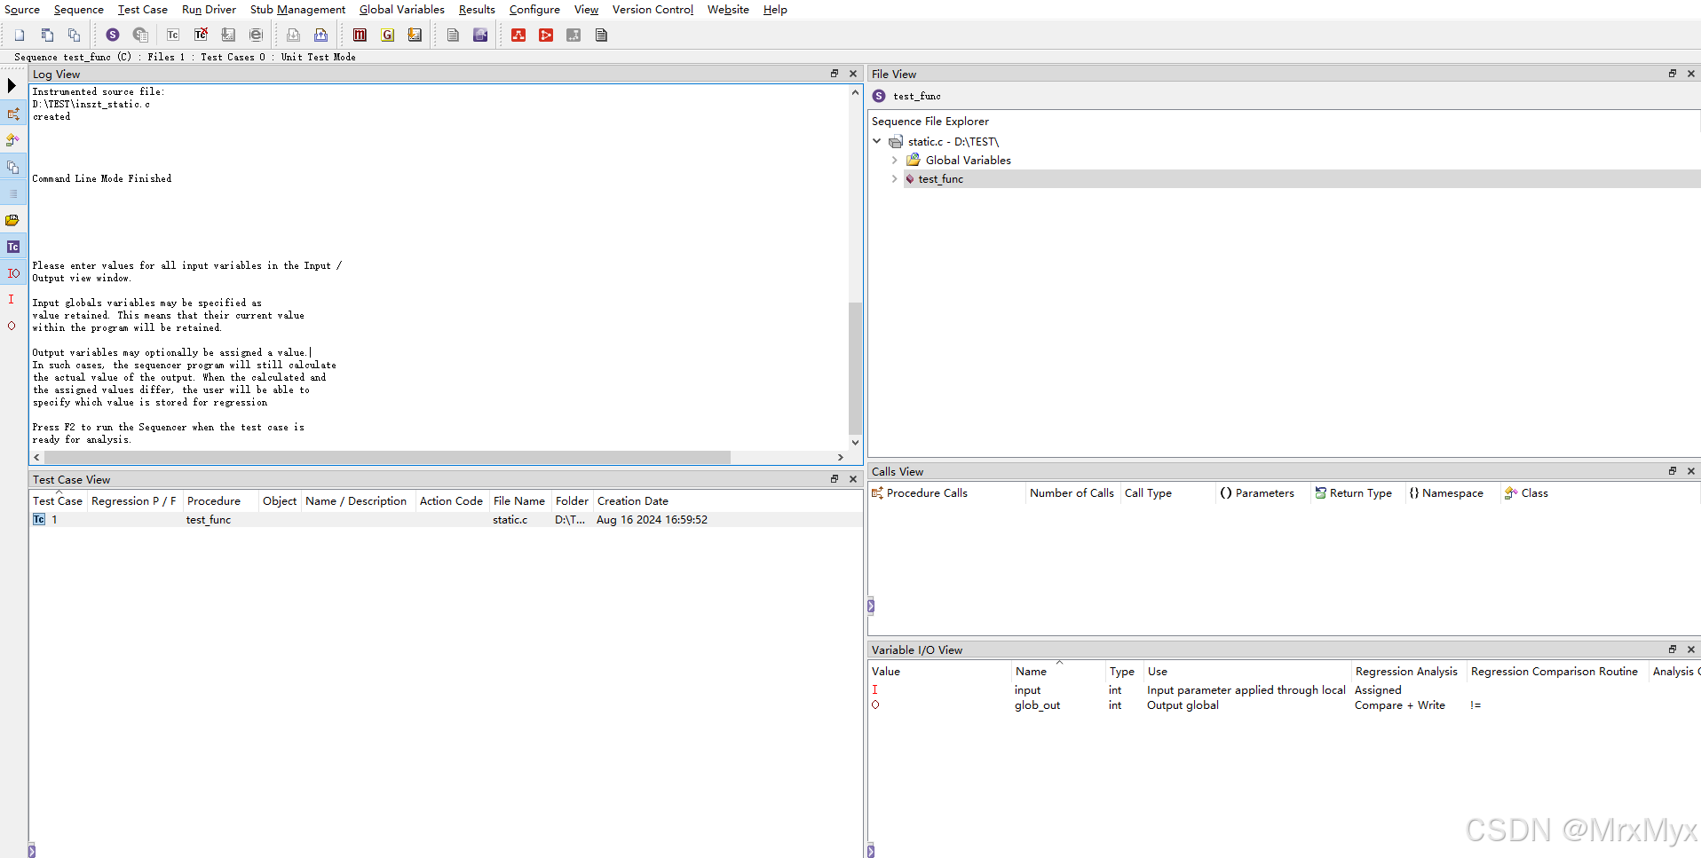Click the yellow 'G' toolbar icon
Image resolution: width=1701 pixels, height=858 pixels.
[x=387, y=35]
